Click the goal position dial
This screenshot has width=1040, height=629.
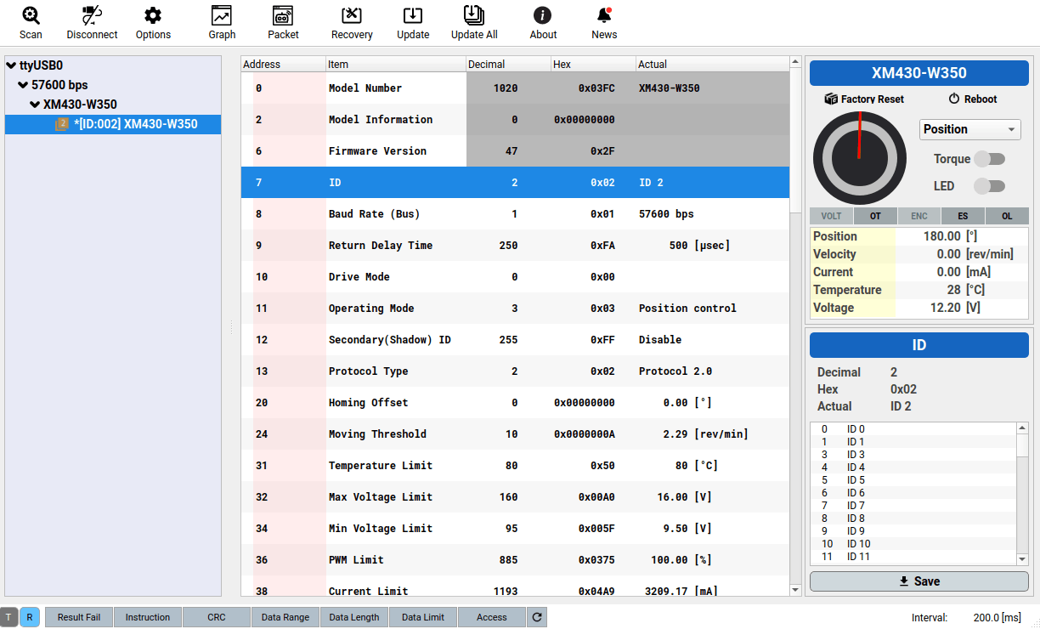pyautogui.click(x=859, y=158)
